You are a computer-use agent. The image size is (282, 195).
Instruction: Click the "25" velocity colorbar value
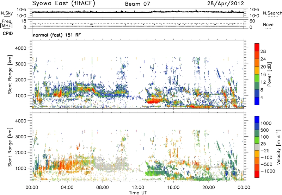click(263, 144)
